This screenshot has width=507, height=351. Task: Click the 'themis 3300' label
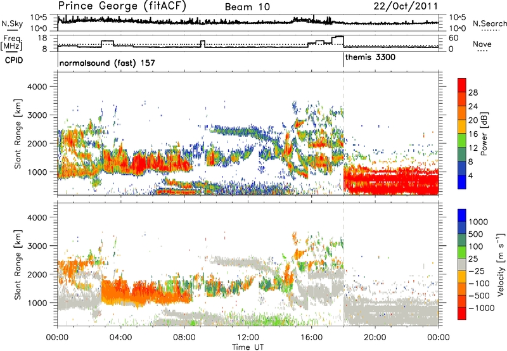[370, 58]
